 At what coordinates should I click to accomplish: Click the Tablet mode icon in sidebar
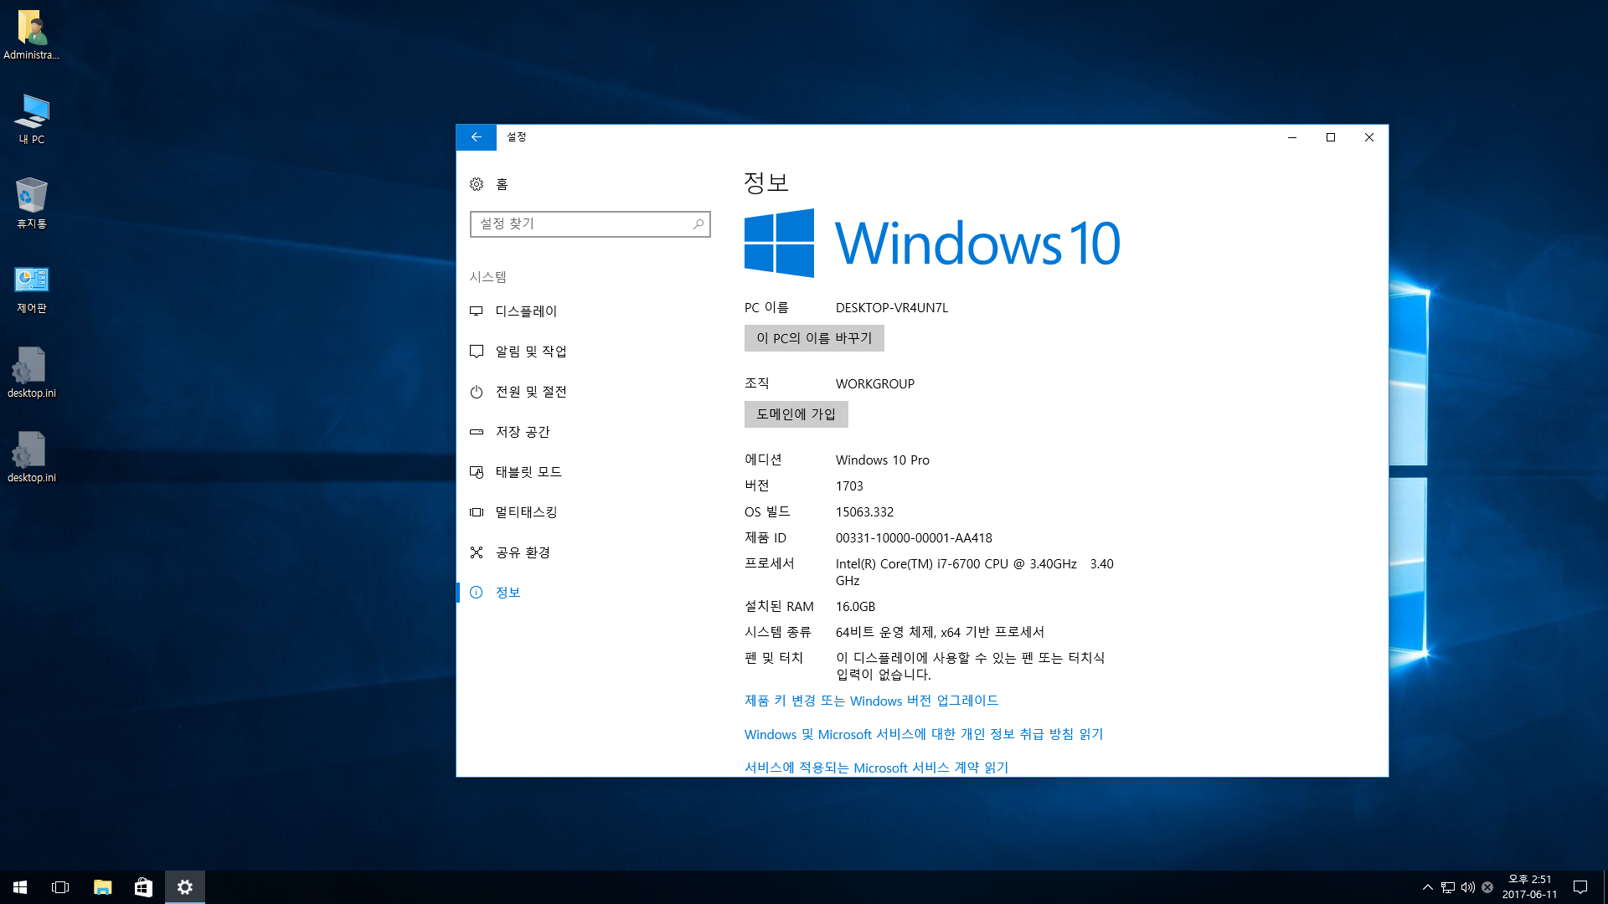pos(477,472)
